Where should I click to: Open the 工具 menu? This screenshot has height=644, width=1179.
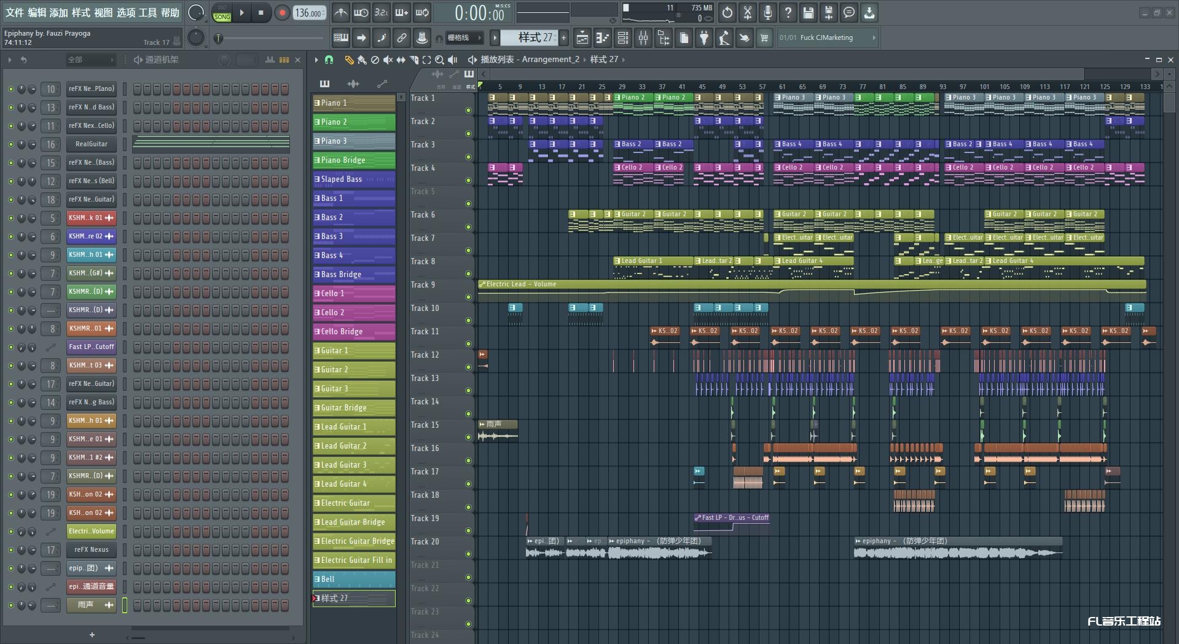tap(148, 12)
